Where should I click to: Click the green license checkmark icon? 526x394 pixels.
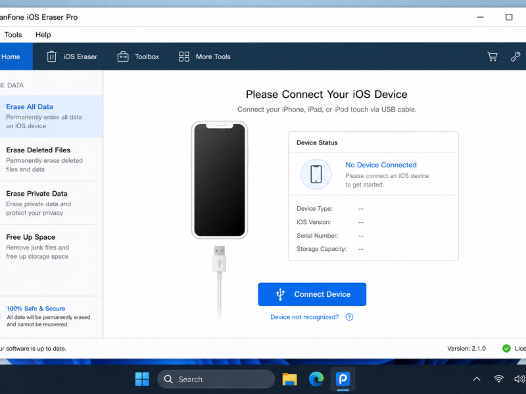(506, 349)
